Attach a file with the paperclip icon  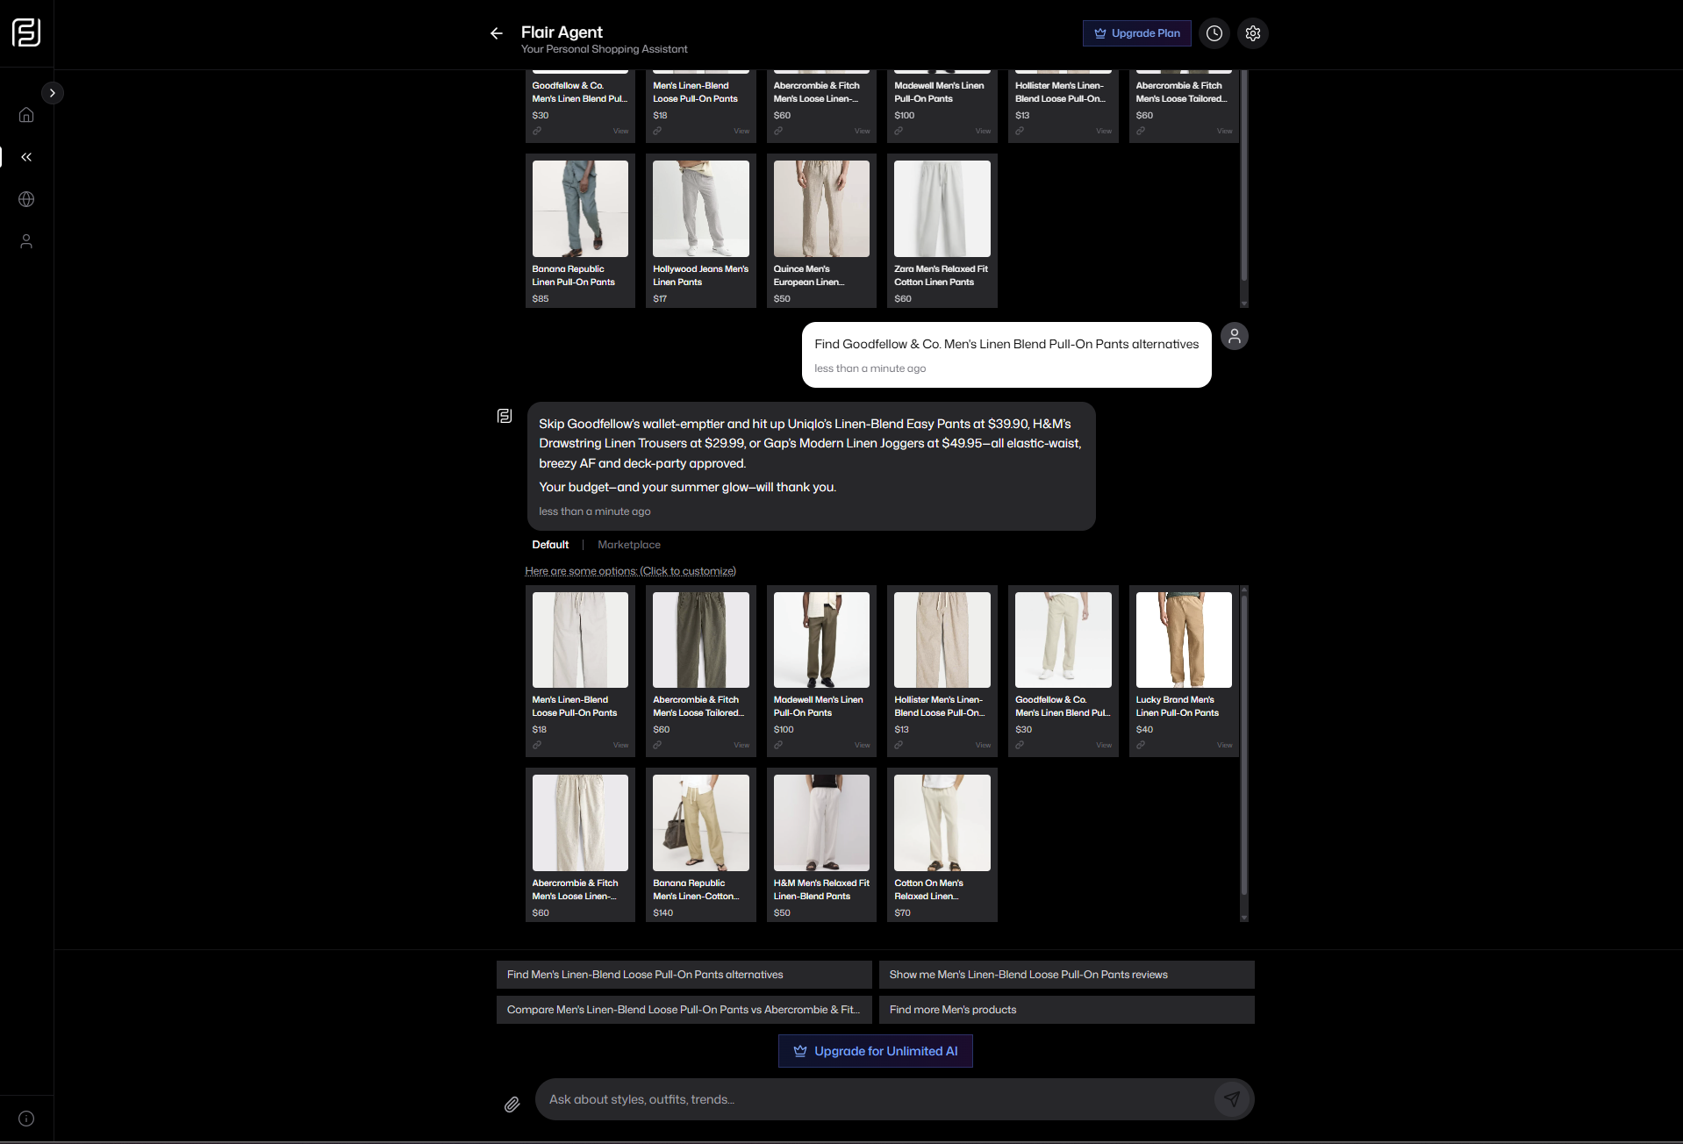[512, 1105]
